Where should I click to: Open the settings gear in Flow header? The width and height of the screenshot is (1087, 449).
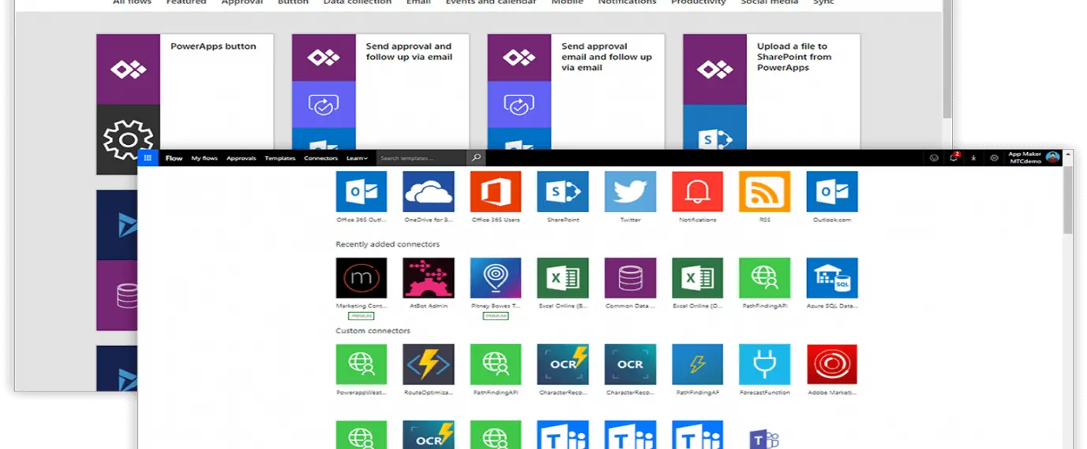pos(994,158)
